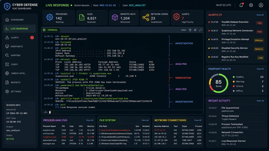
Task: View all Network Connections
Action: pos(198,120)
